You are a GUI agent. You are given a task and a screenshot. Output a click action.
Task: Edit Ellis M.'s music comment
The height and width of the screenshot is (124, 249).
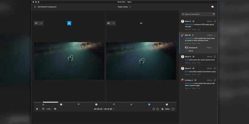click(x=199, y=43)
